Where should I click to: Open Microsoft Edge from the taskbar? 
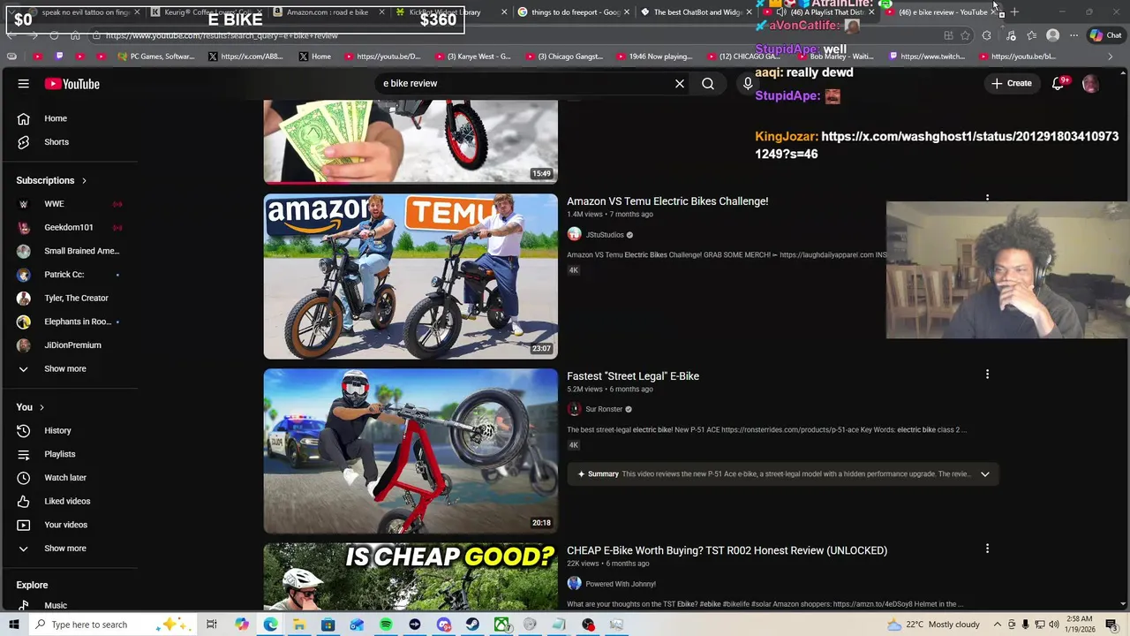270,625
